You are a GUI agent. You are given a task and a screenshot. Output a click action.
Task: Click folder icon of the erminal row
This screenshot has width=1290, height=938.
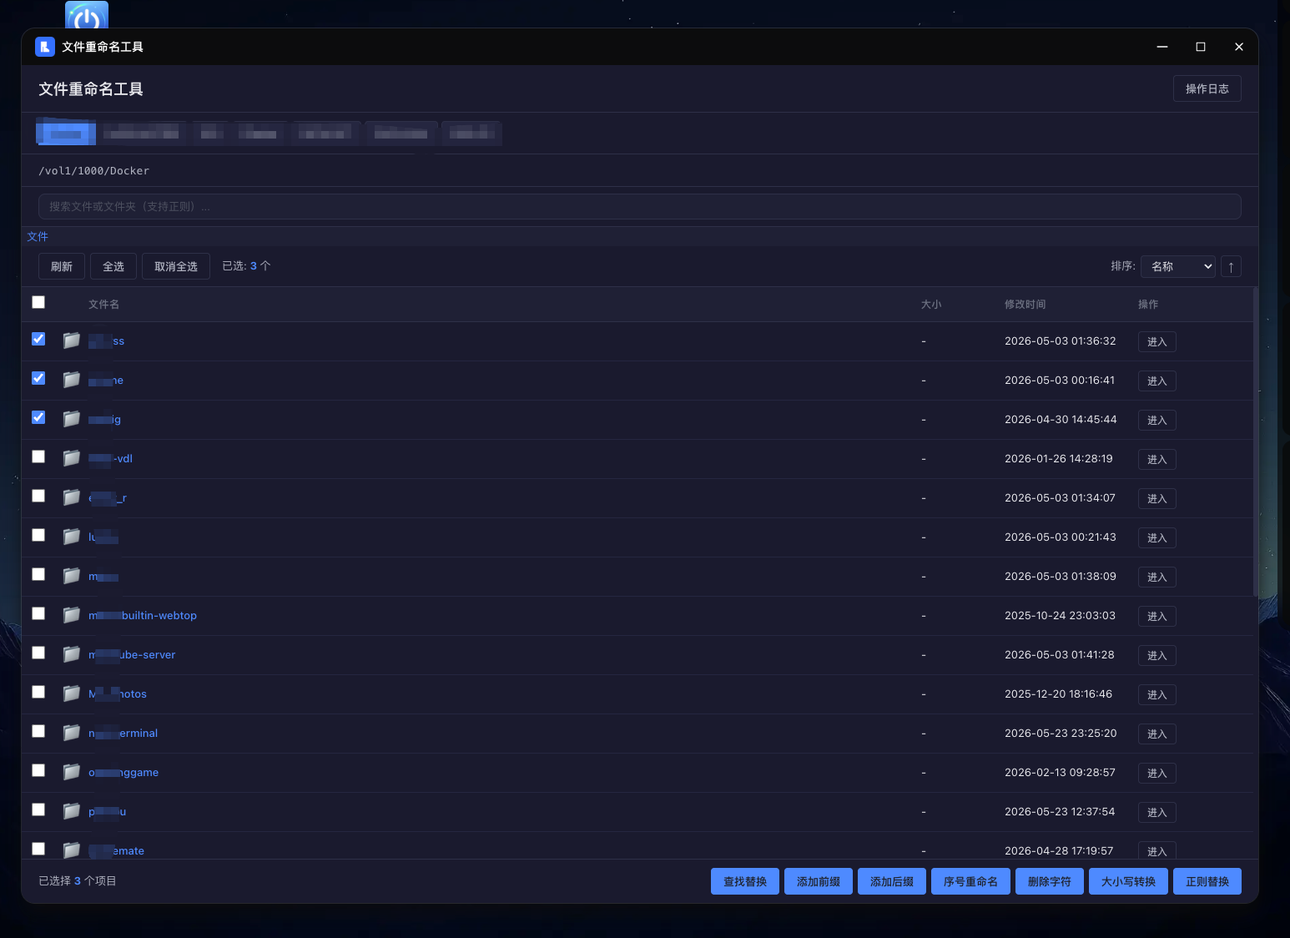pyautogui.click(x=72, y=733)
